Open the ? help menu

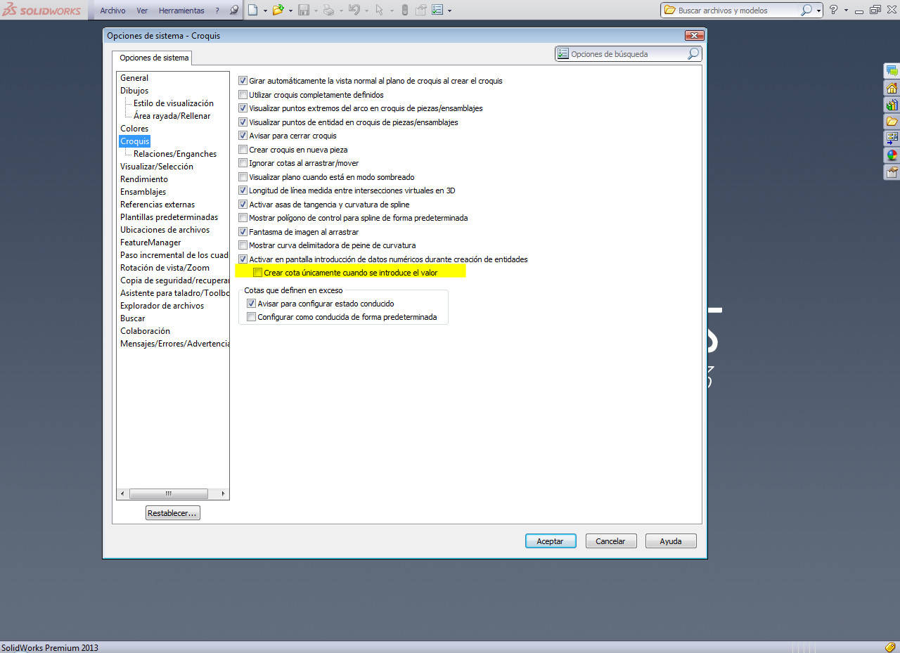point(217,11)
